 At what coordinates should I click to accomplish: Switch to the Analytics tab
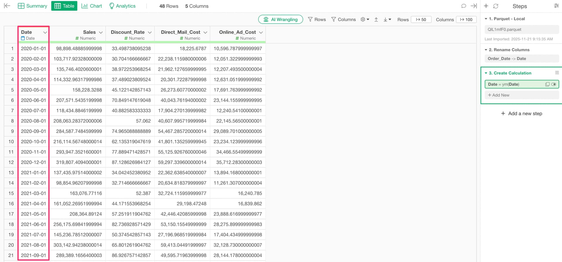(122, 6)
